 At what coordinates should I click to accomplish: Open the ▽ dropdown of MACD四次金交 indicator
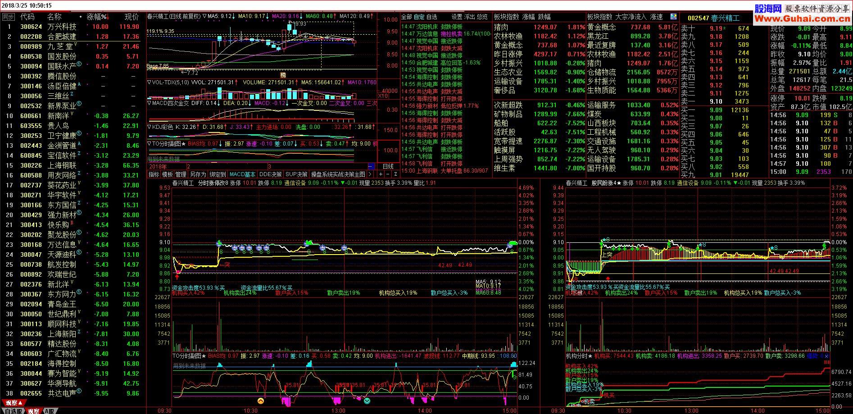click(x=150, y=103)
